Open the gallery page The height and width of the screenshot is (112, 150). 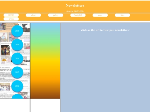tap(56, 15)
